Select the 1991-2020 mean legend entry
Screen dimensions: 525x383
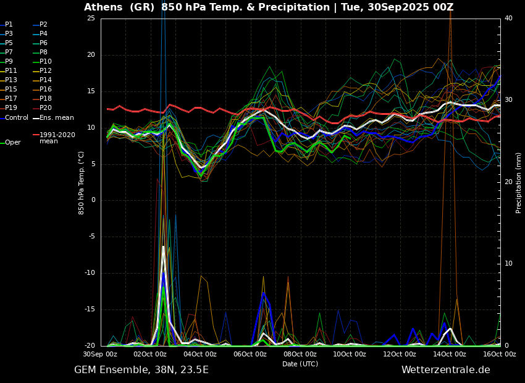(x=57, y=138)
